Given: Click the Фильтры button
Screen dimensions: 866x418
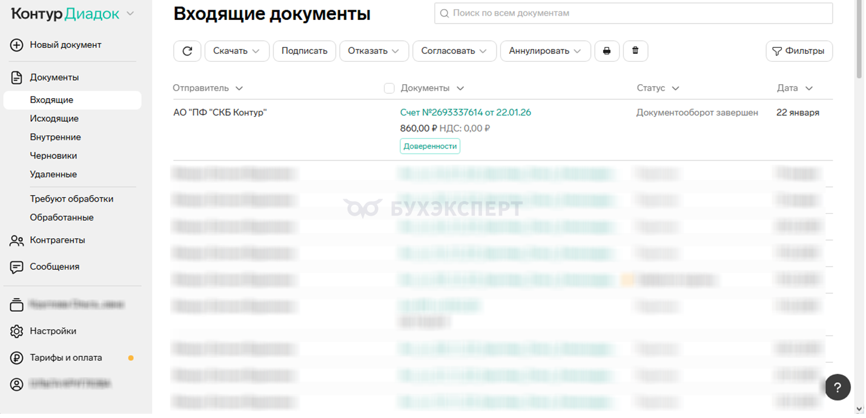Looking at the screenshot, I should pos(799,51).
